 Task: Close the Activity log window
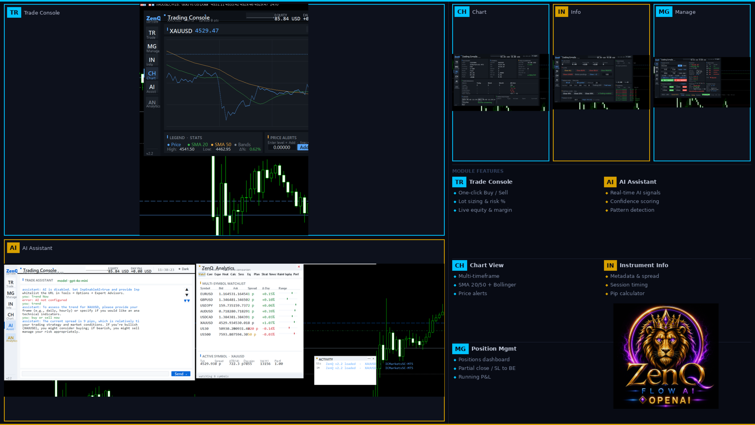click(x=373, y=358)
